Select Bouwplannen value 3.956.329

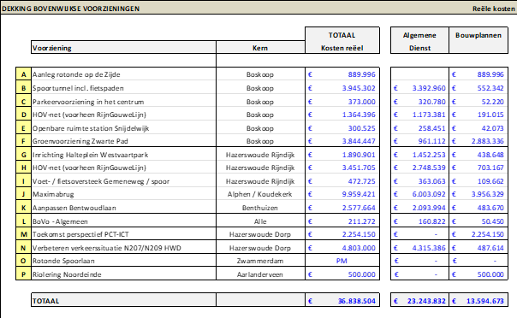coord(478,194)
